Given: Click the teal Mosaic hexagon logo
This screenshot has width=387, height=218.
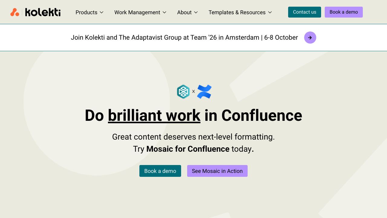Looking at the screenshot, I should point(183,92).
